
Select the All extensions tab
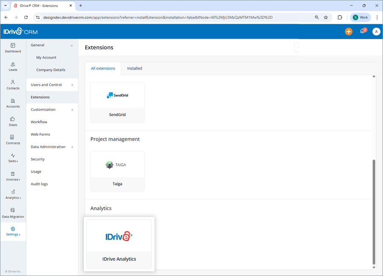pyautogui.click(x=103, y=68)
